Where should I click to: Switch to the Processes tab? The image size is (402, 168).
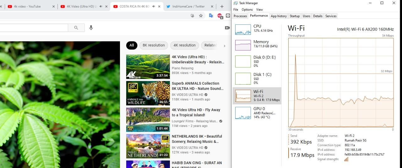click(x=240, y=16)
